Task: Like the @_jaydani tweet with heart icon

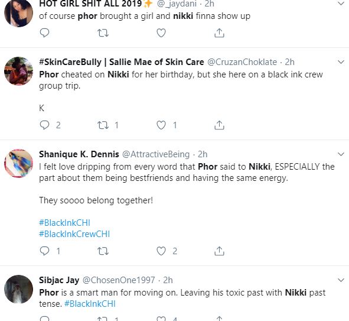Action: [x=161, y=33]
